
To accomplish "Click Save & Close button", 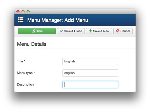I will [71, 31].
